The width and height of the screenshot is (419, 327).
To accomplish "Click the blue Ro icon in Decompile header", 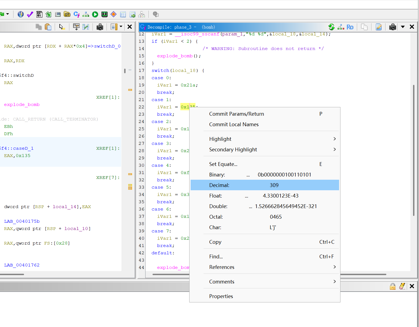I will pyautogui.click(x=350, y=27).
